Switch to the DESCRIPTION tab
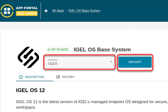Viewport: 168px width, 112px height. coord(34,77)
